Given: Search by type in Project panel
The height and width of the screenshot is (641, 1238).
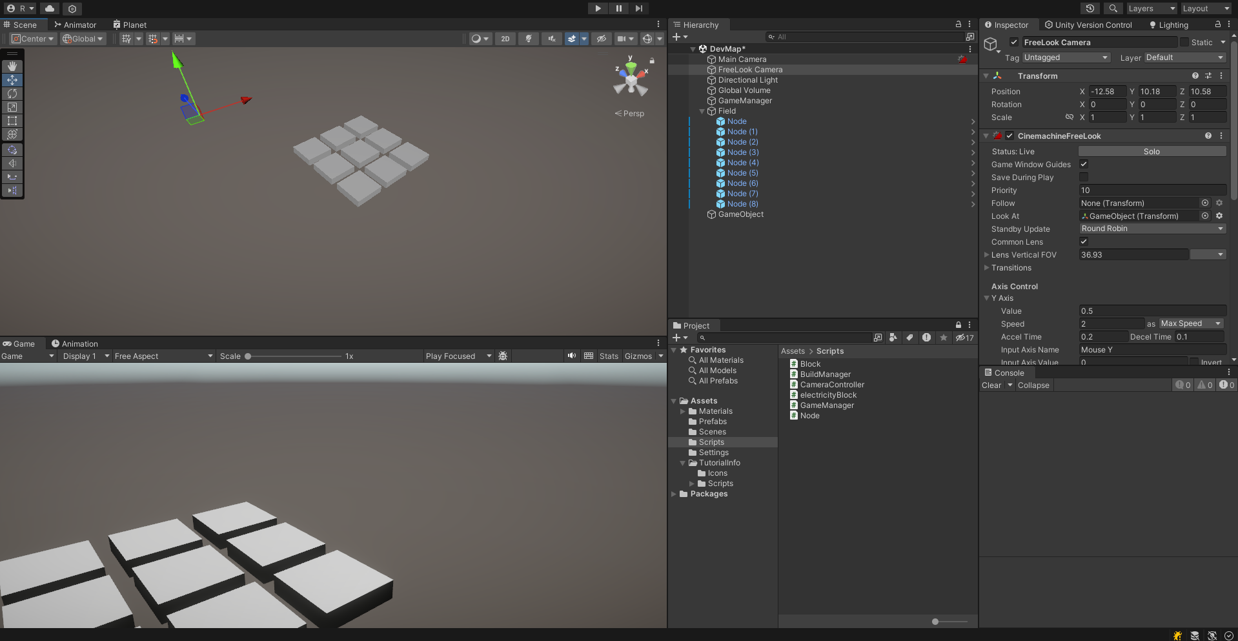Looking at the screenshot, I should [893, 338].
